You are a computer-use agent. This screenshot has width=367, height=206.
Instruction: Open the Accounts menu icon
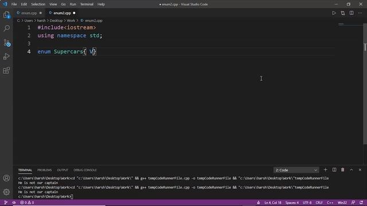point(6,178)
